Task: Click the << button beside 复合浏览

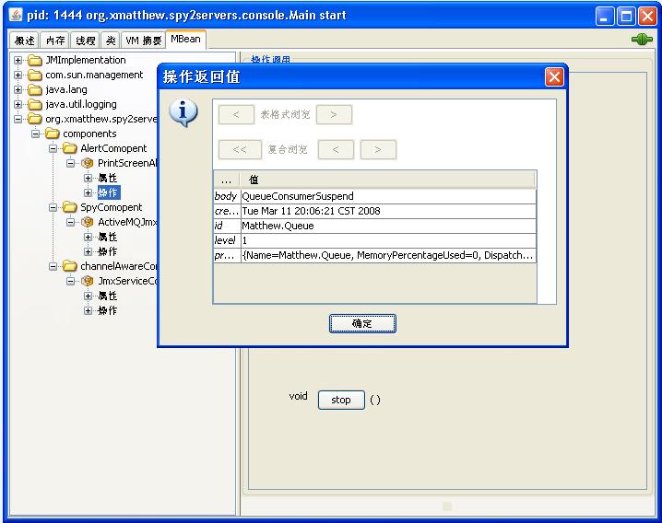Action: pyautogui.click(x=240, y=150)
